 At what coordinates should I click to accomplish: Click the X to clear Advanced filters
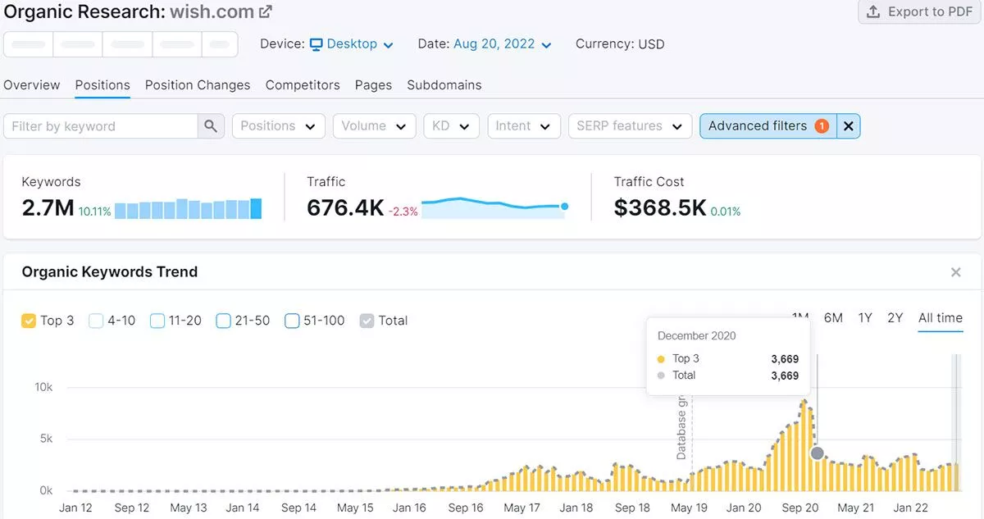[x=848, y=125]
